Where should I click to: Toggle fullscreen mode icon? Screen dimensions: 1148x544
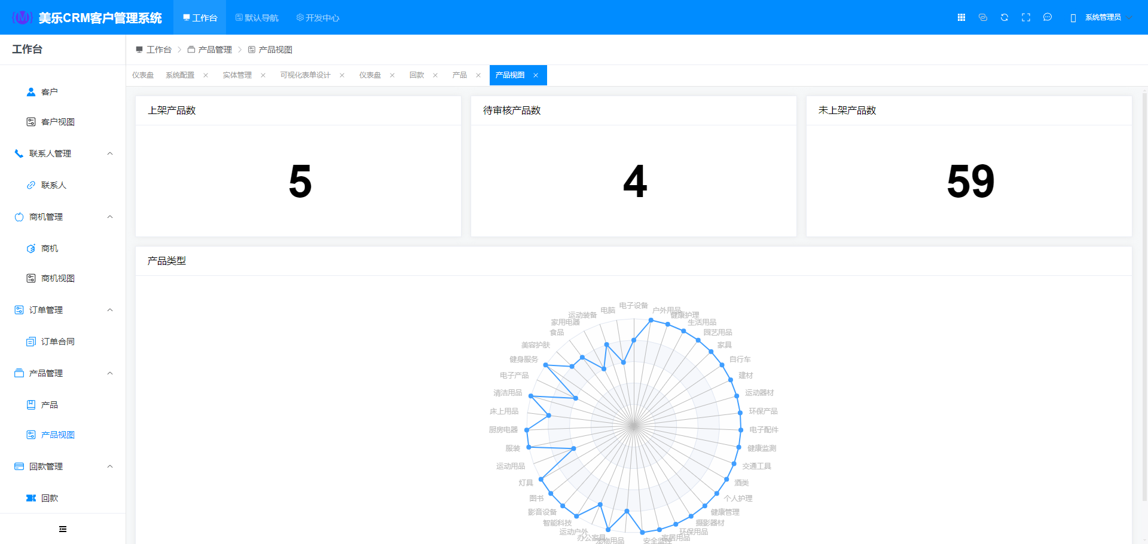tap(1026, 17)
